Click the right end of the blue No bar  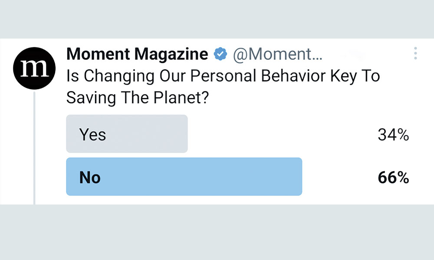tap(298, 176)
